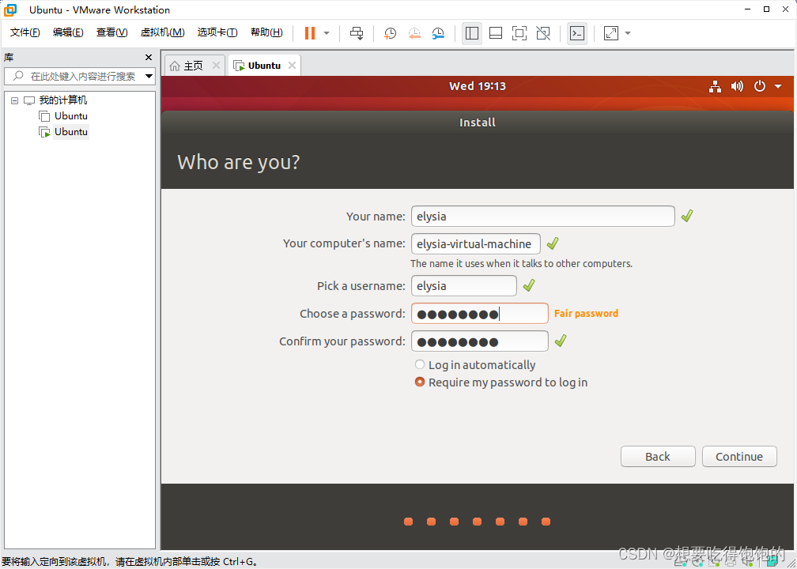The image size is (797, 569).
Task: Open the dropdown arrow beside stretch icon
Action: pos(627,33)
